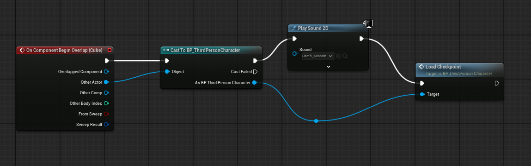Open the Death_Scream sound asset dropdown
This screenshot has height=166, width=531.
click(317, 56)
